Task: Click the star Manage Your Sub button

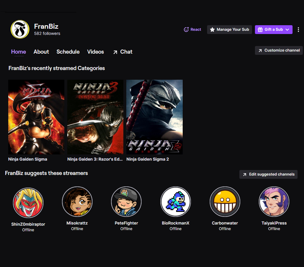Action: [x=229, y=30]
